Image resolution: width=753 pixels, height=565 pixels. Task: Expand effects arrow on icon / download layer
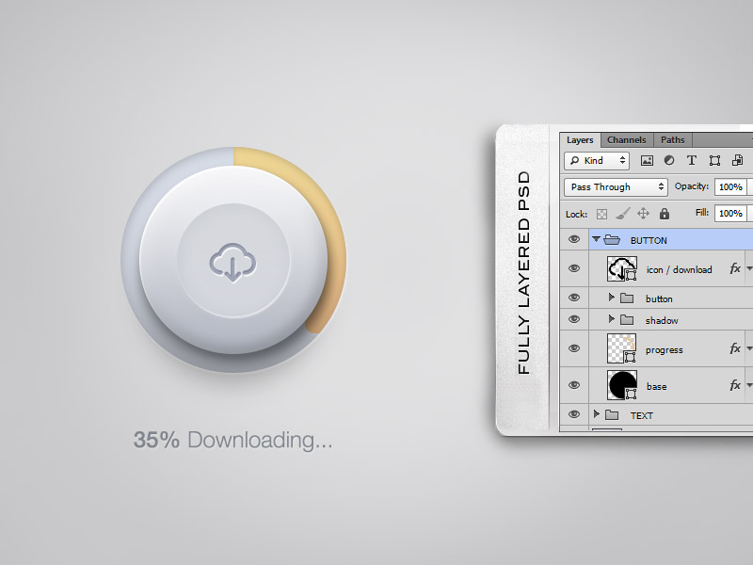click(748, 268)
